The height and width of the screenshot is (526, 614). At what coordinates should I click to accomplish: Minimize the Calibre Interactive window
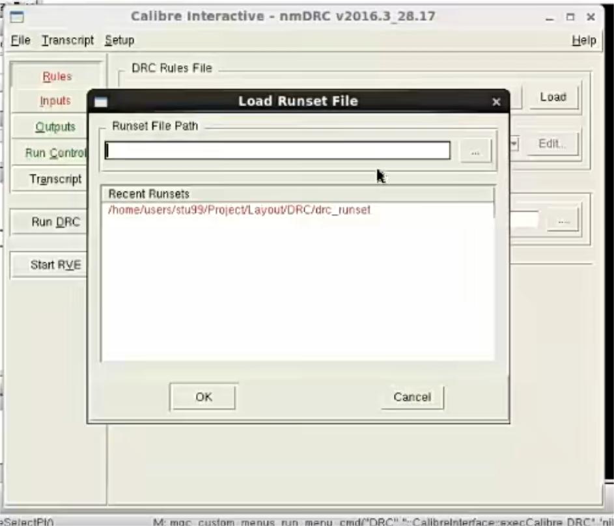click(x=550, y=17)
